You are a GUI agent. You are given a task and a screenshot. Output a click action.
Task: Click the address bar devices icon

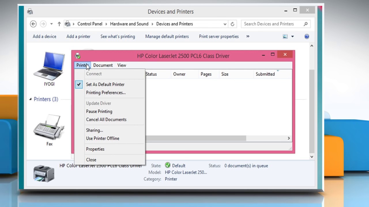coord(67,24)
